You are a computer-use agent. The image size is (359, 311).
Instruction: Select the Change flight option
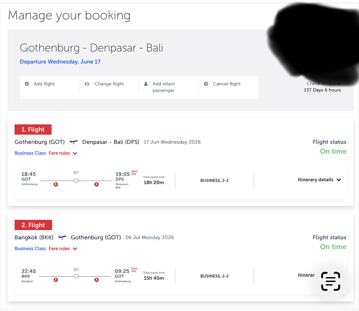click(109, 84)
